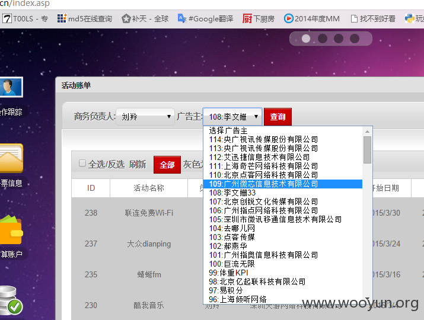Screen dimensions: 424x320
Task: Select the fourth page indicator dot
Action: point(355,39)
